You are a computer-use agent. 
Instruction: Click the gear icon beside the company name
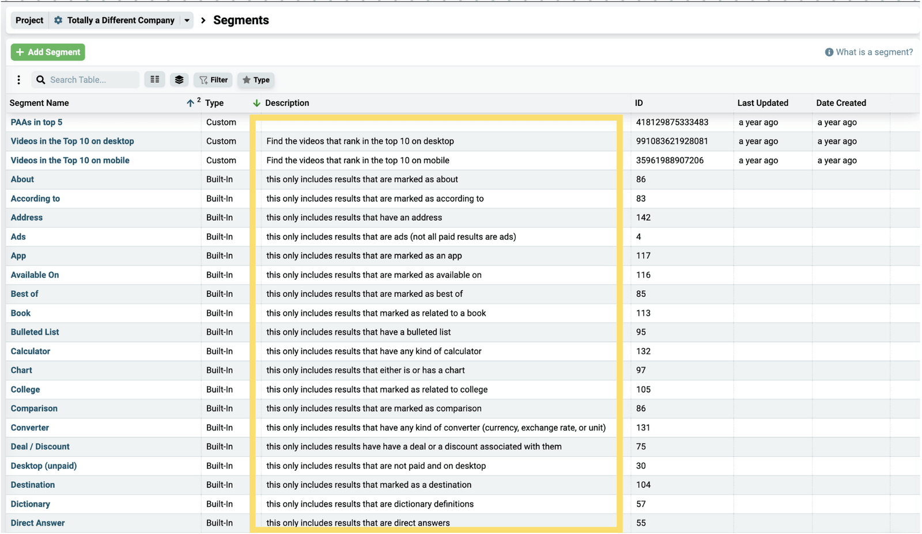coord(58,20)
